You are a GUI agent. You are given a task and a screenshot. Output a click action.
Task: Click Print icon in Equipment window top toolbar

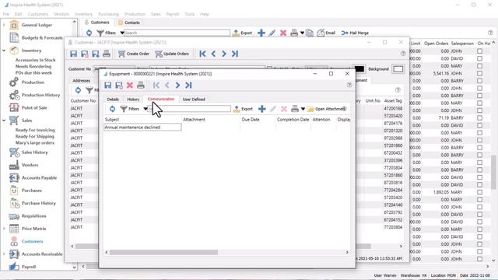pyautogui.click(x=141, y=85)
